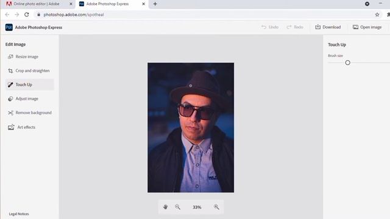Click the Brush size slider handle

(348, 63)
